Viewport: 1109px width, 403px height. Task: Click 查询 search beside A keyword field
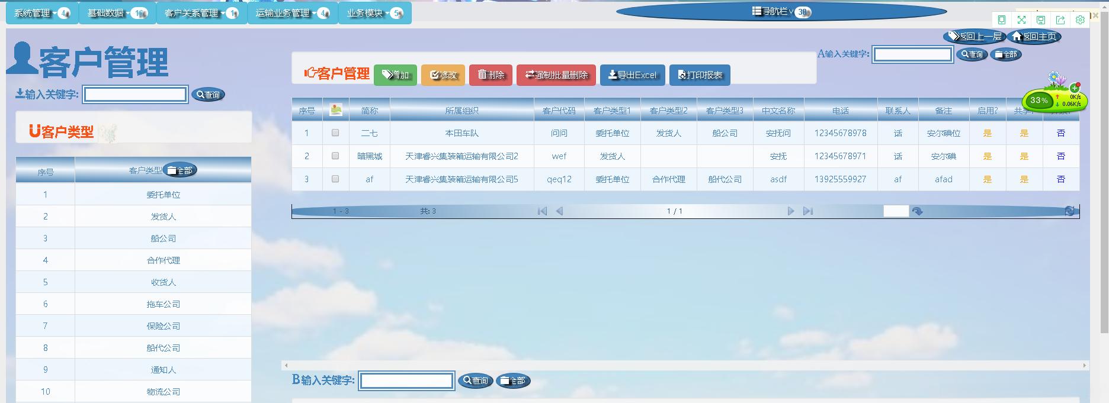point(972,54)
